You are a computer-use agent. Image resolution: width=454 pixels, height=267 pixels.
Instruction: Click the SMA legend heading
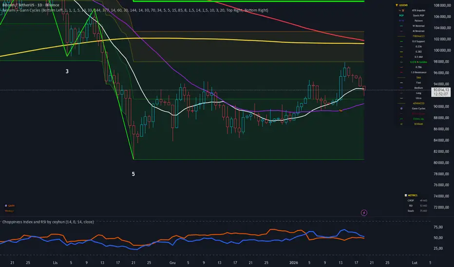(x=418, y=78)
